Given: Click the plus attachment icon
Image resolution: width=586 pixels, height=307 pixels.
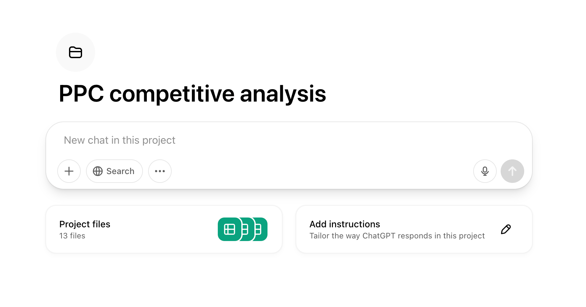Looking at the screenshot, I should 69,171.
